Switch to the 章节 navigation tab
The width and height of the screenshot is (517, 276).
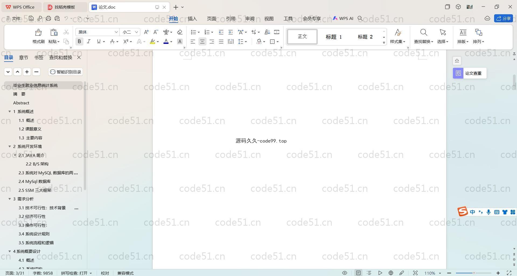tap(23, 57)
